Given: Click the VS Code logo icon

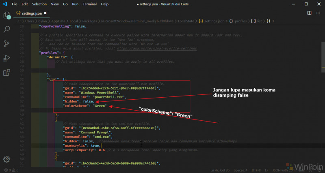Looking at the screenshot, I should [x=5, y=4].
